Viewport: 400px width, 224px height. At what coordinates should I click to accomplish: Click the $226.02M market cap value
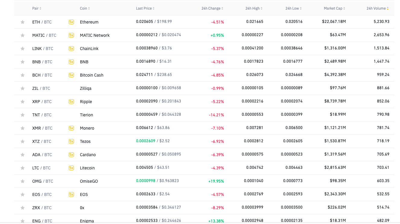point(337,207)
